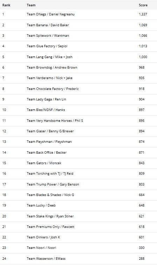This screenshot has width=157, height=265.
Task: Select Team Lady Gaga / Ren Lin
Action: click(46, 99)
